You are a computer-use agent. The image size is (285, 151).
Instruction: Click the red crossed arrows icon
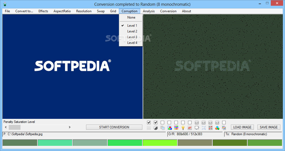click(x=210, y=128)
